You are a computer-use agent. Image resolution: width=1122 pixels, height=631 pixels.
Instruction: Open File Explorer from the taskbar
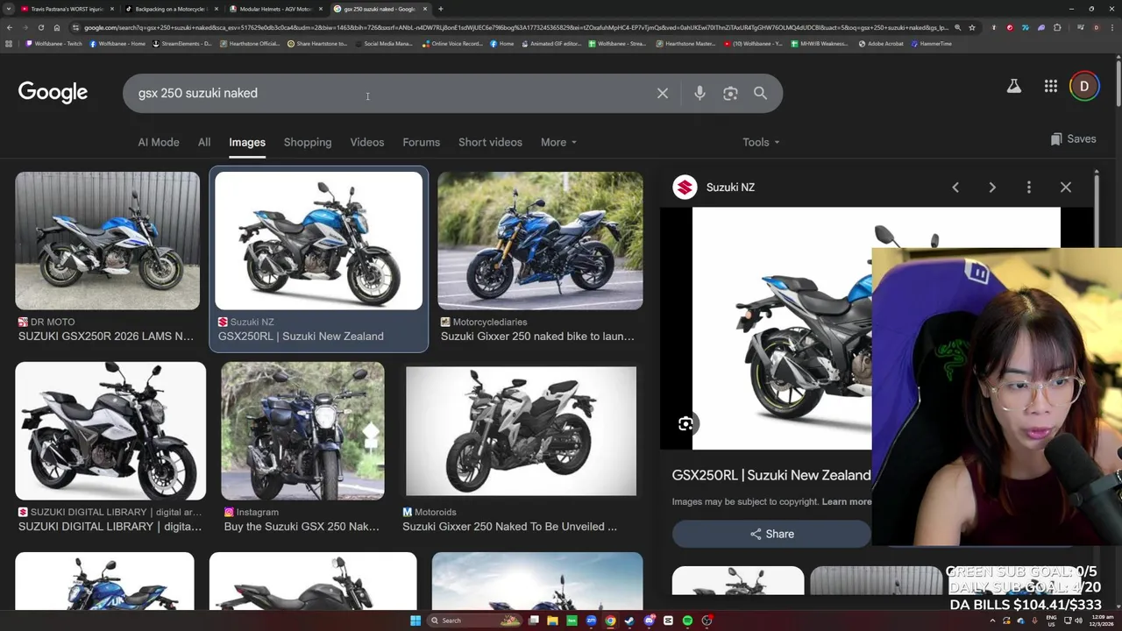552,620
